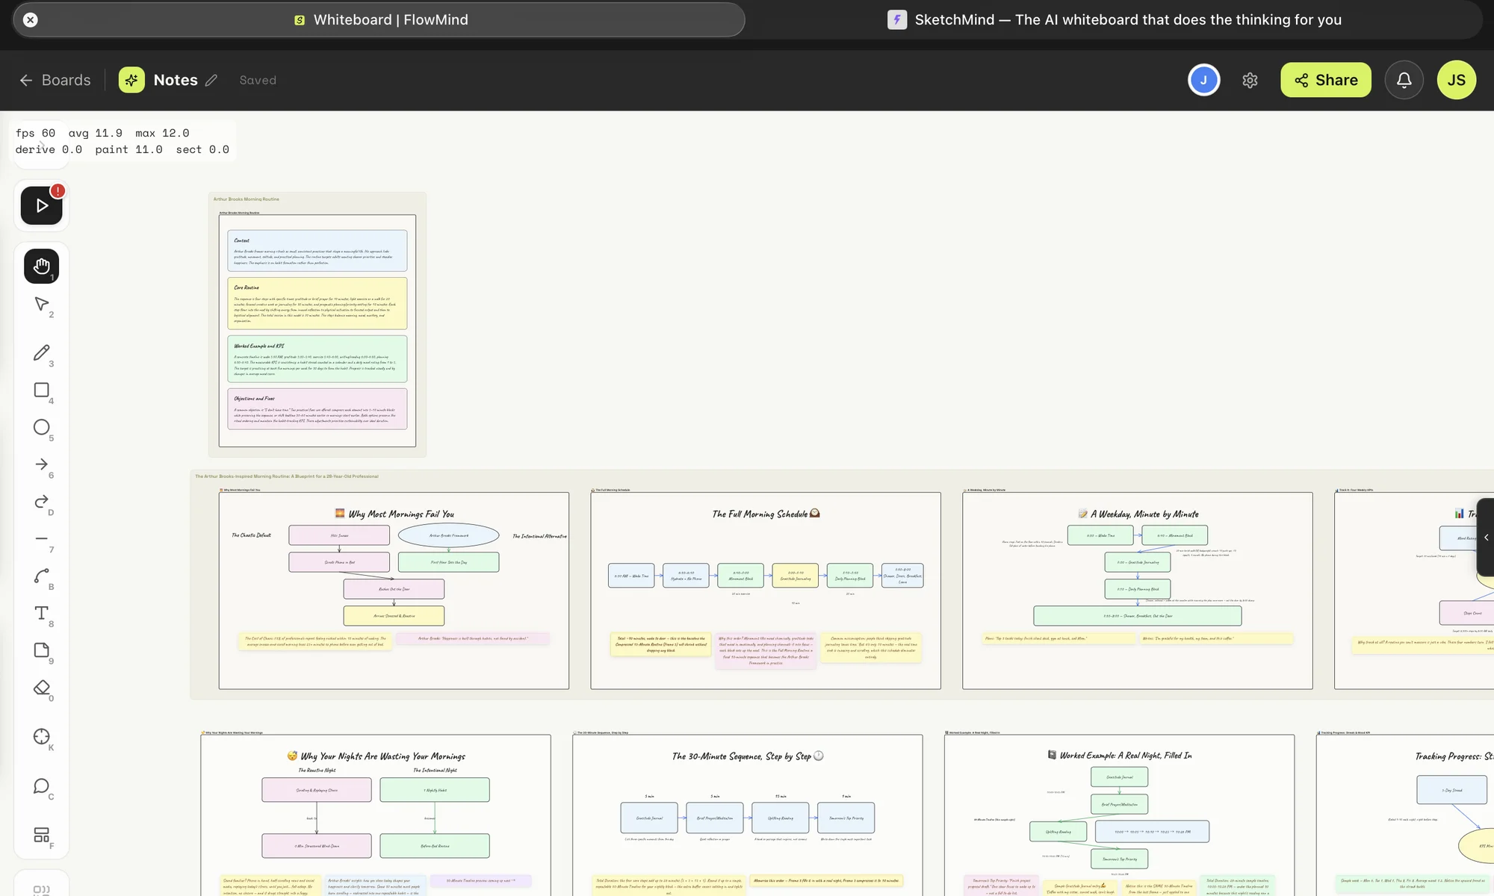The image size is (1494, 896).
Task: Choose the Text tool
Action: 41,613
